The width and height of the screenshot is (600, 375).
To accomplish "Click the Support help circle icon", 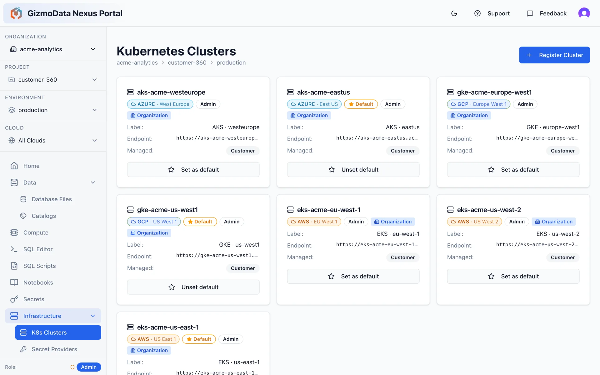I will click(x=477, y=13).
